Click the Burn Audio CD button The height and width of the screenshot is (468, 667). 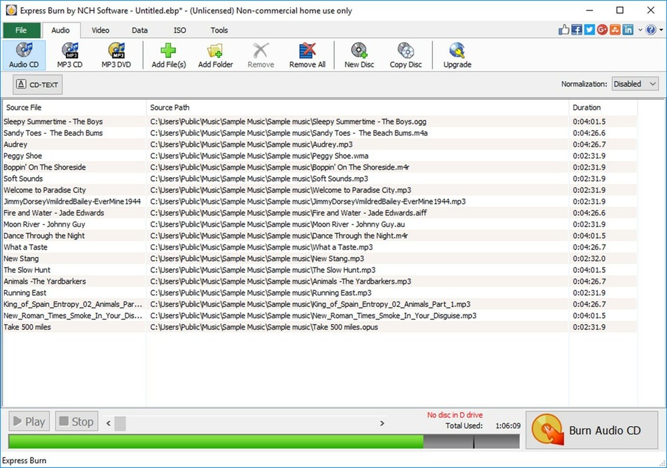pos(592,430)
